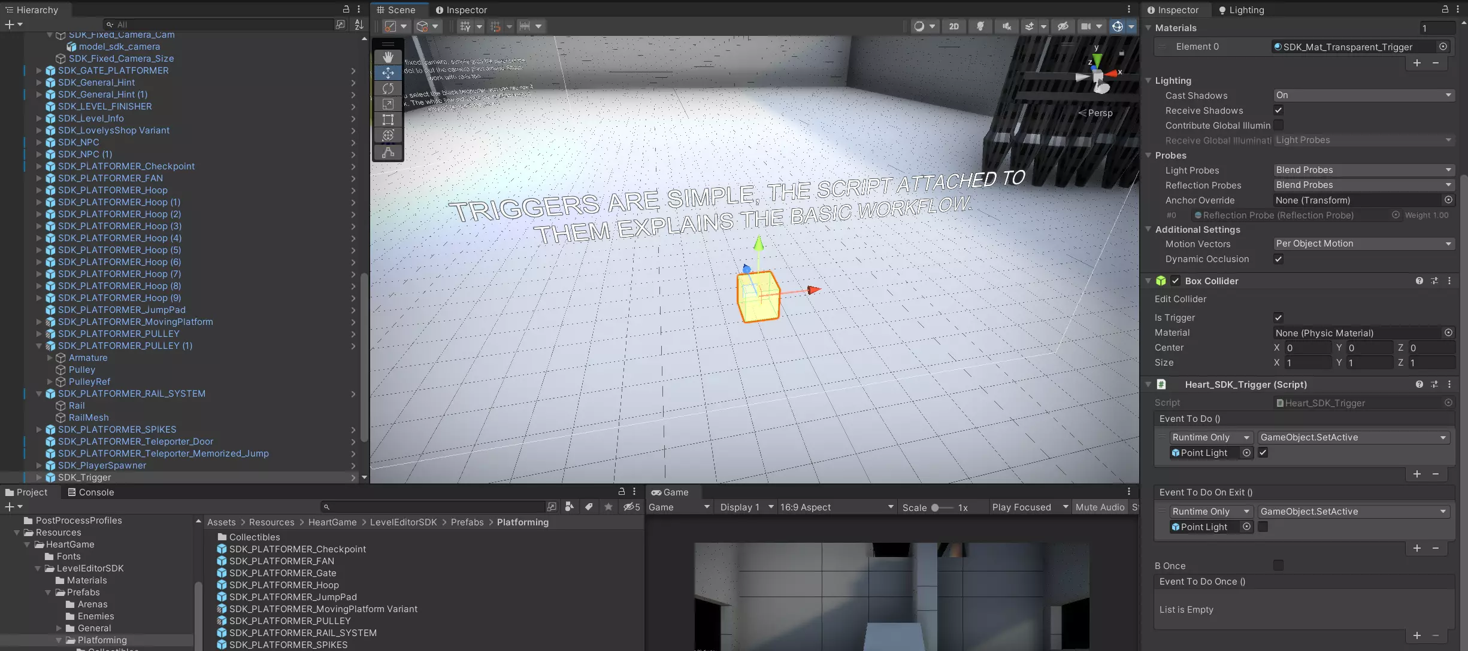Toggle Receive Shadows checkbox
This screenshot has width=1468, height=651.
click(x=1278, y=110)
